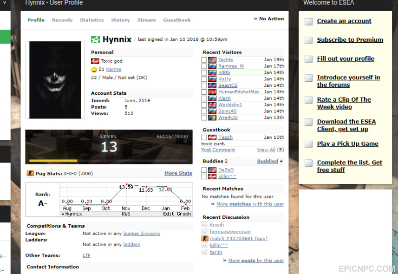Select the checkbox beside Sonic40
Viewport: 398px width, 274px height.
click(204, 111)
